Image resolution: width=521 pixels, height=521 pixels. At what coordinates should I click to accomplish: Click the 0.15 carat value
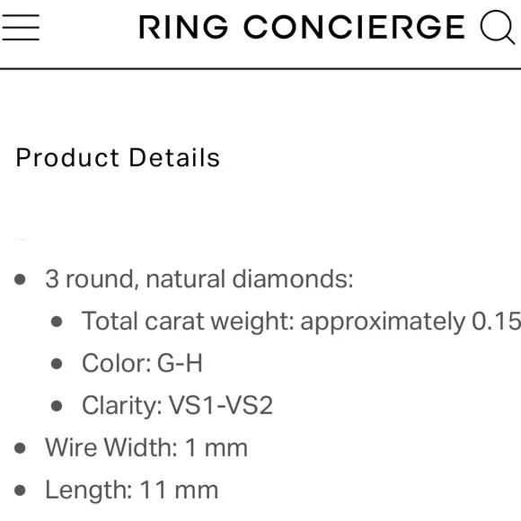[x=496, y=321]
